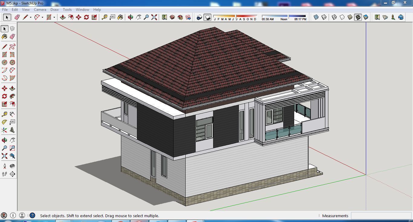The width and height of the screenshot is (413, 222).
Task: Open the Shadow Settings icon
Action: [199, 17]
